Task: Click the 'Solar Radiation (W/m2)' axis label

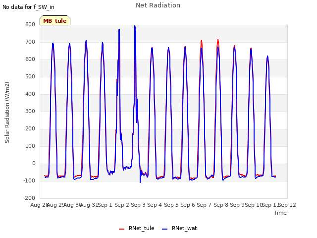Action: [7, 113]
